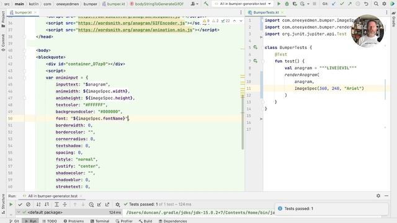
Task: Click the Profiler run icon in top toolbar
Action: coord(302,4)
